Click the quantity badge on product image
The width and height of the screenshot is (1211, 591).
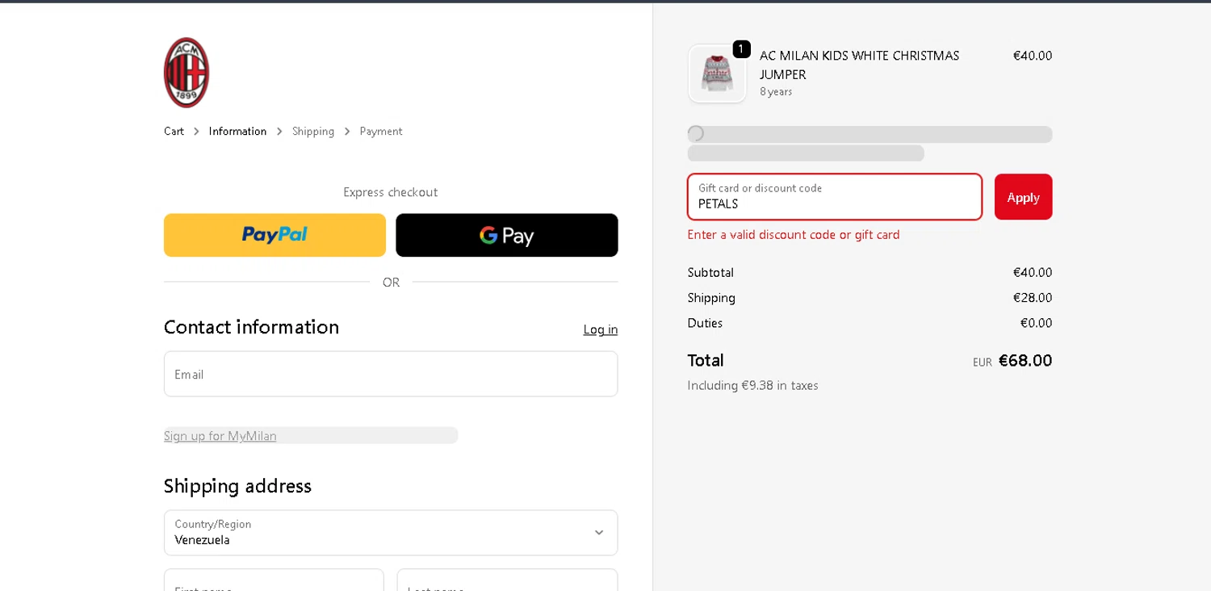(x=741, y=49)
